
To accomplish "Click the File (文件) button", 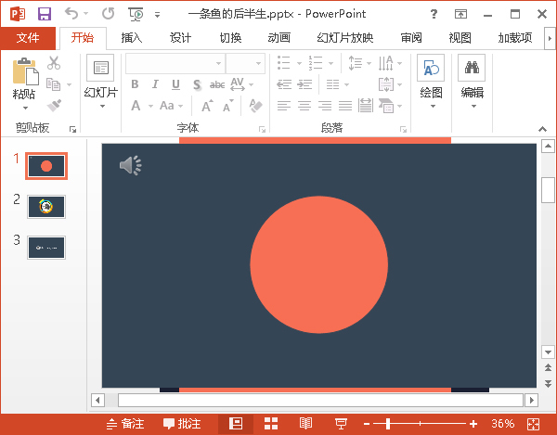I will click(x=28, y=38).
